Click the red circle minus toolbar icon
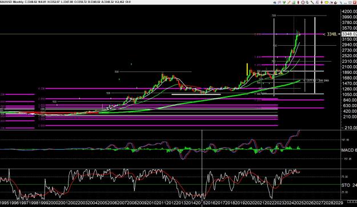The image size is (357, 207). (303, 2)
